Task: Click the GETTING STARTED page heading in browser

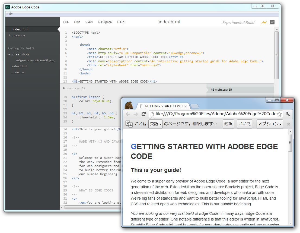Action: tap(204, 151)
